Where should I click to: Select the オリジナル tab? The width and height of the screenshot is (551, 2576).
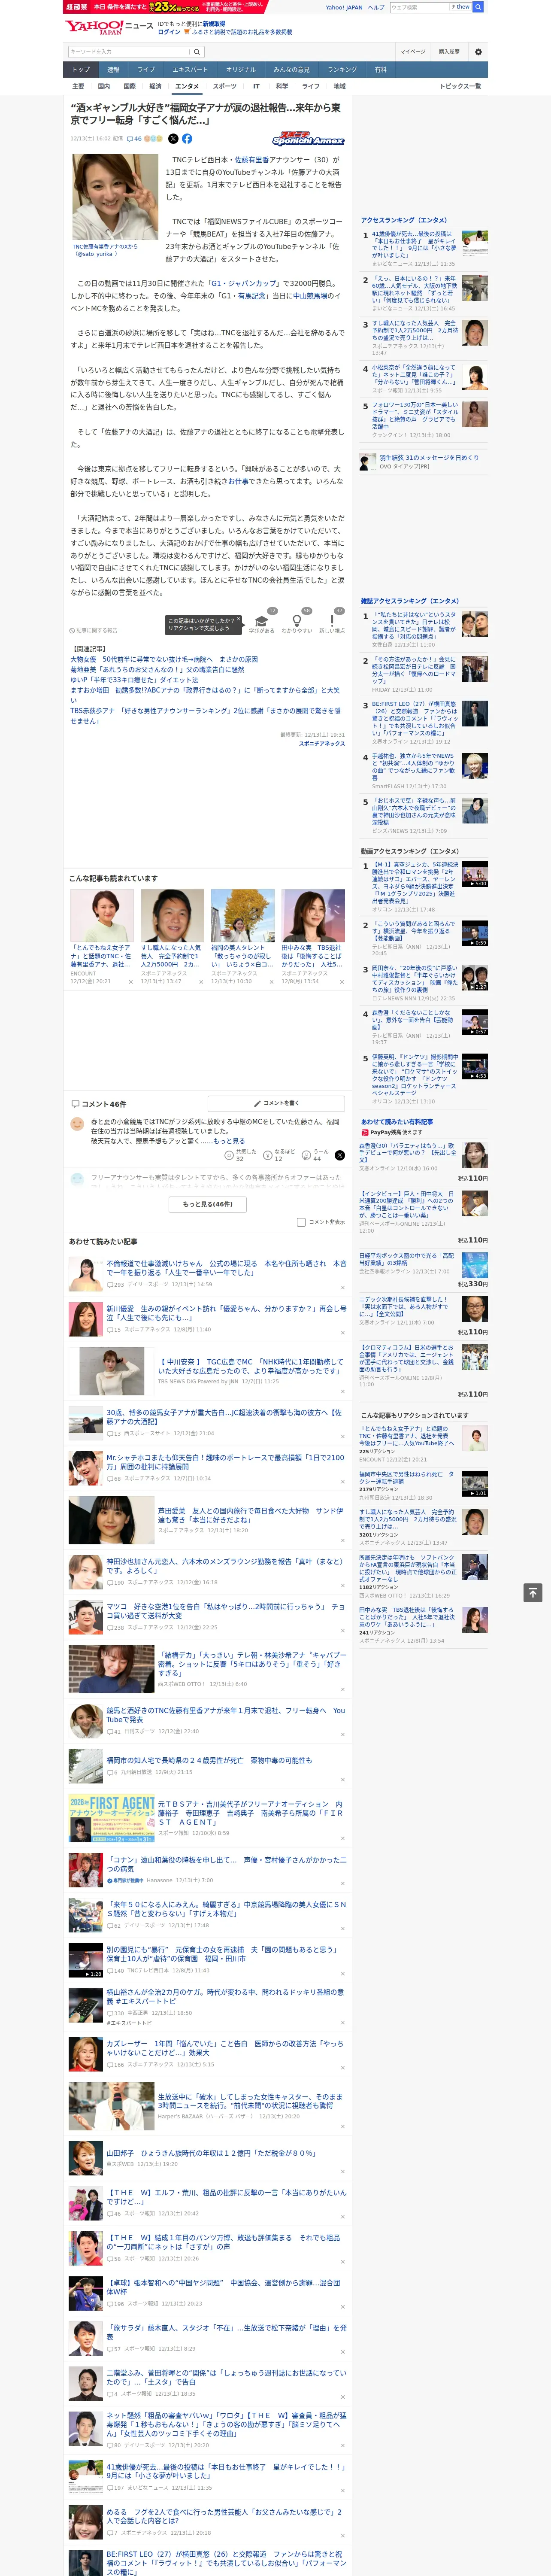coord(241,70)
